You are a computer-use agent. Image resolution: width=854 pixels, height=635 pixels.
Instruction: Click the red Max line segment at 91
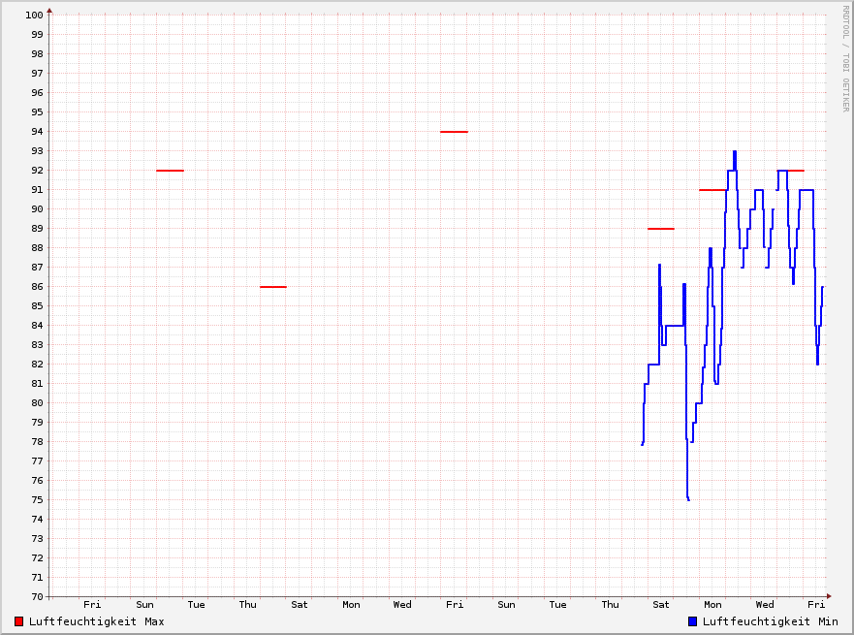pos(712,190)
